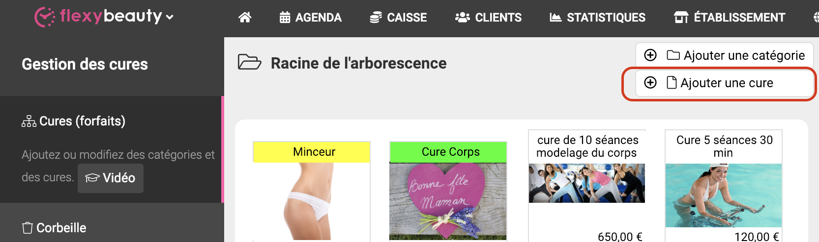The height and width of the screenshot is (242, 819).
Task: Click the open folder icon beside Racine de l'arborescence
Action: (x=249, y=63)
